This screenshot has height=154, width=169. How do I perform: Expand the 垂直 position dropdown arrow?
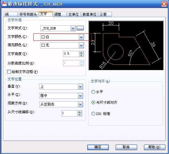pos(81,87)
